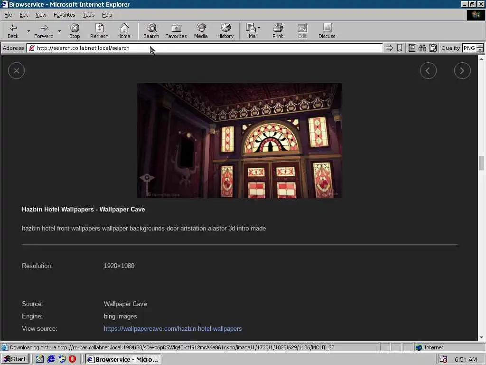Launch Internet Explorer from quick launch
This screenshot has height=365, width=486.
click(x=51, y=359)
